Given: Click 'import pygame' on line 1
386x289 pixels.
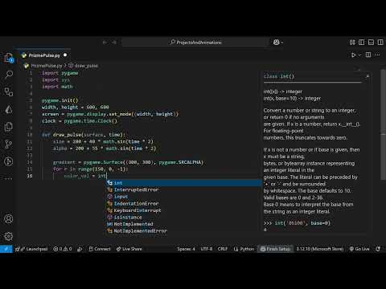Looking at the screenshot, I should coord(60,73).
